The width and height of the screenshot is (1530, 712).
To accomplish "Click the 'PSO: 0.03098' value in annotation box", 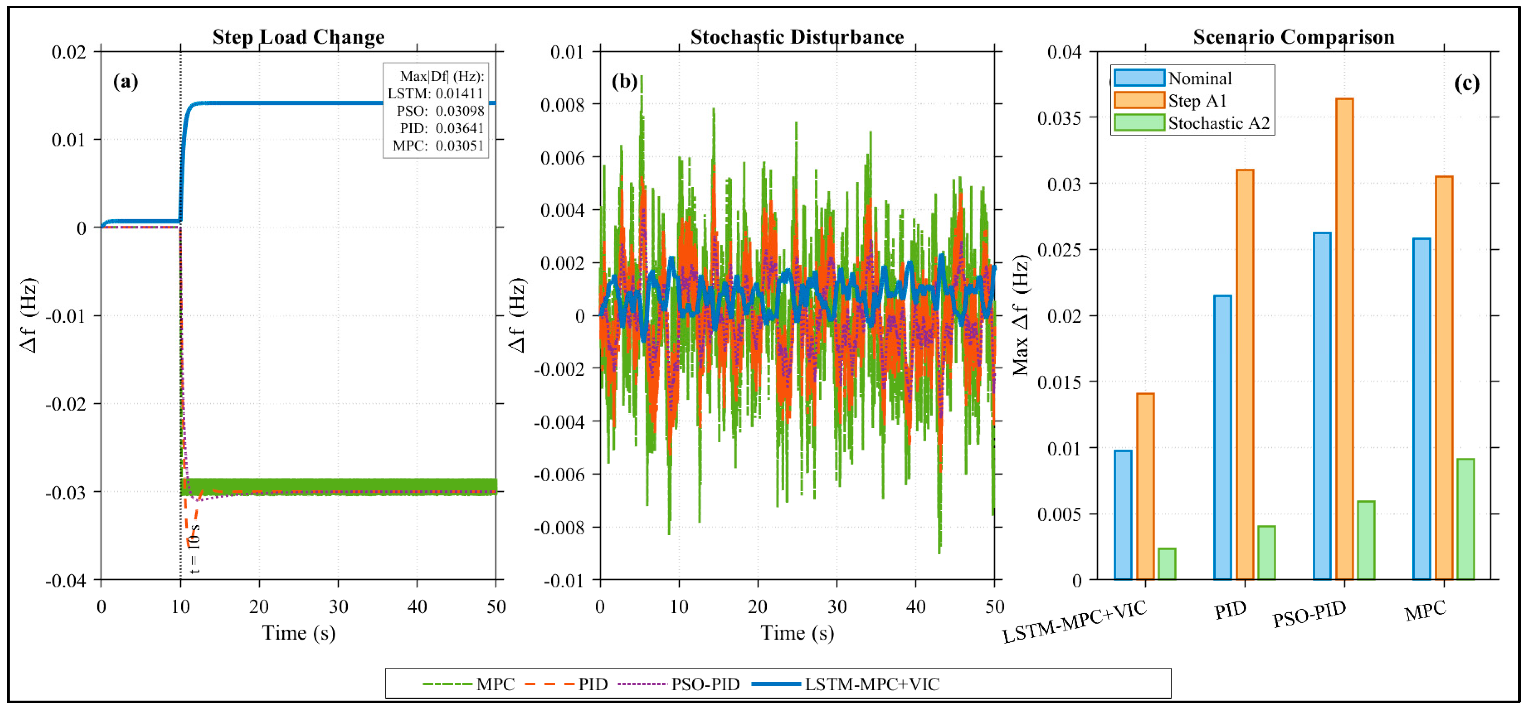I will (440, 111).
